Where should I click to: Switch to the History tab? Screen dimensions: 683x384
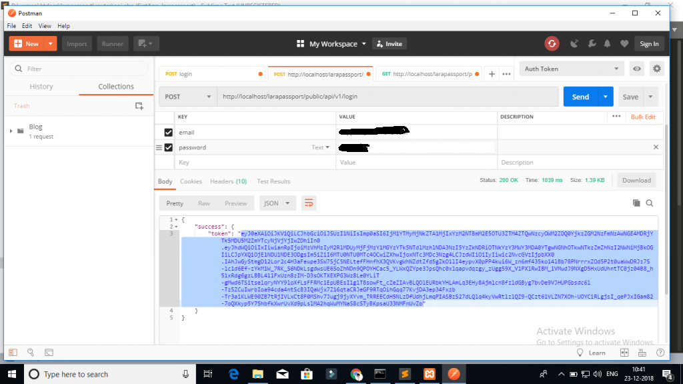41,87
